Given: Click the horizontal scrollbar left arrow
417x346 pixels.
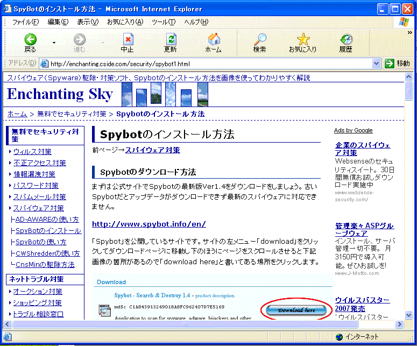Looking at the screenshot, I should pyautogui.click(x=7, y=324).
